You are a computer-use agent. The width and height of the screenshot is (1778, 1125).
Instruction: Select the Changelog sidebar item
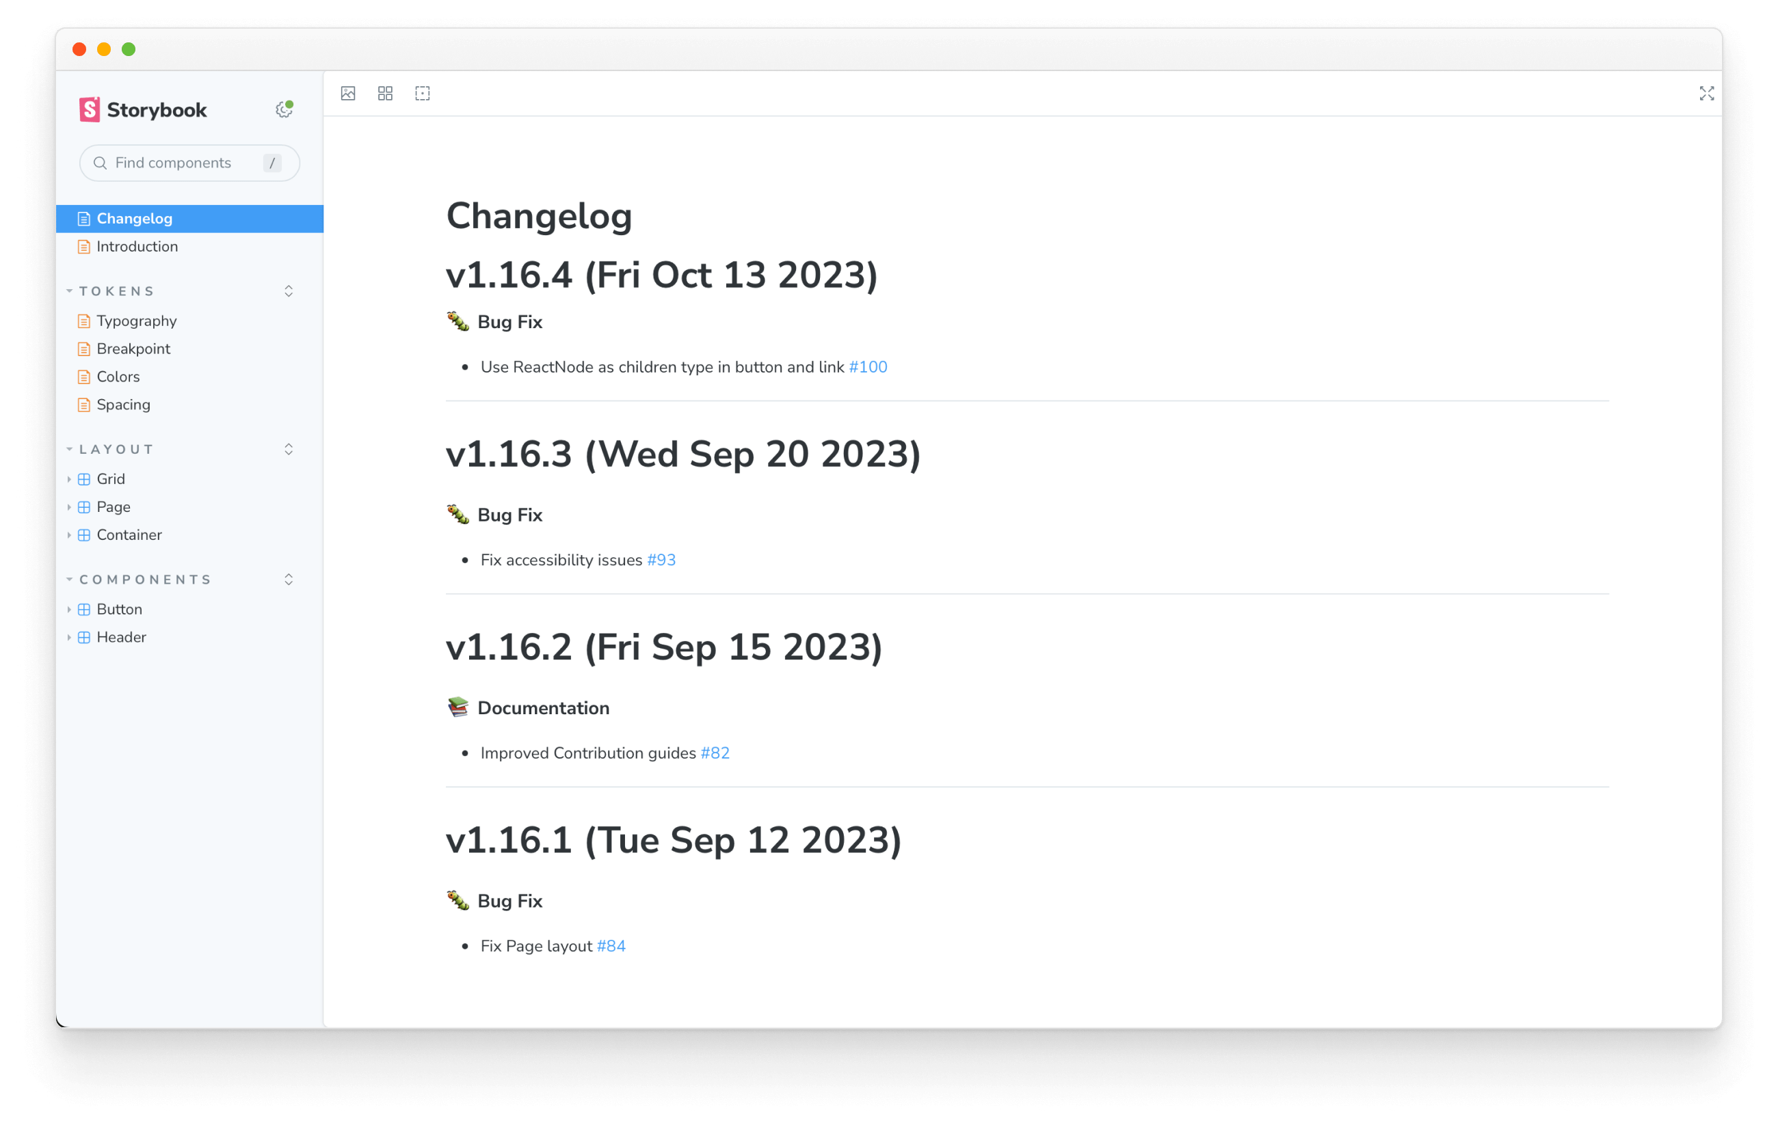tap(135, 219)
